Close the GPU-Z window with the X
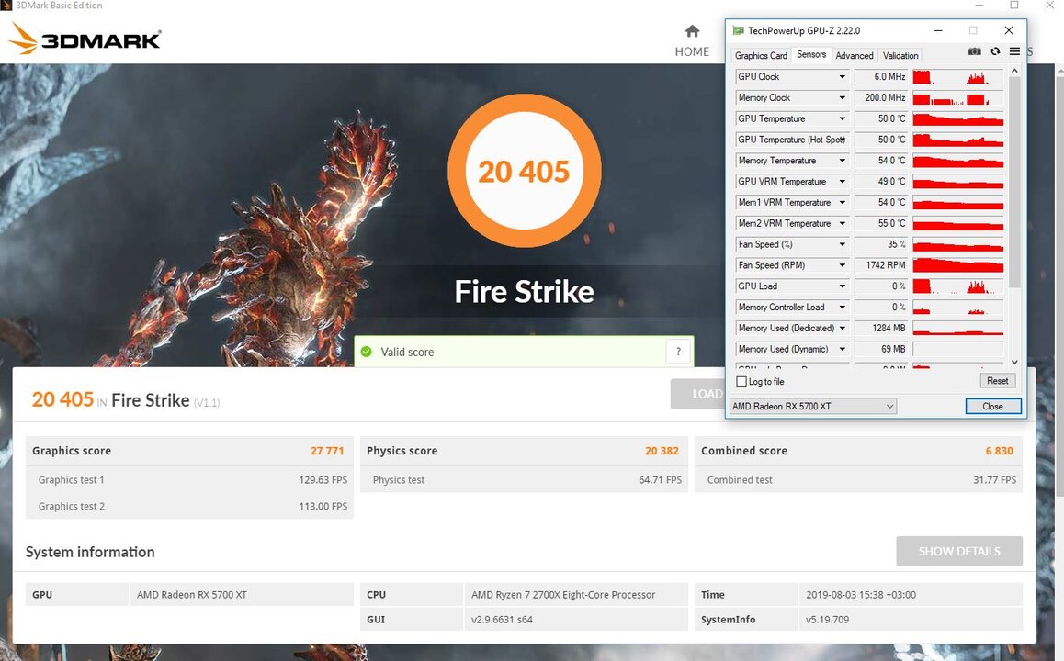Image resolution: width=1064 pixels, height=661 pixels. click(1008, 30)
